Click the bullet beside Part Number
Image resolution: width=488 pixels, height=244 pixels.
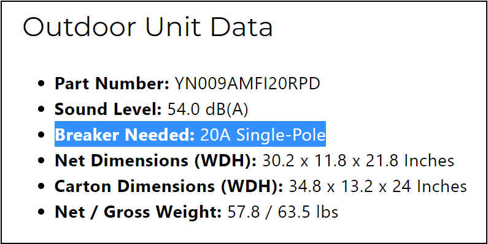(x=41, y=84)
